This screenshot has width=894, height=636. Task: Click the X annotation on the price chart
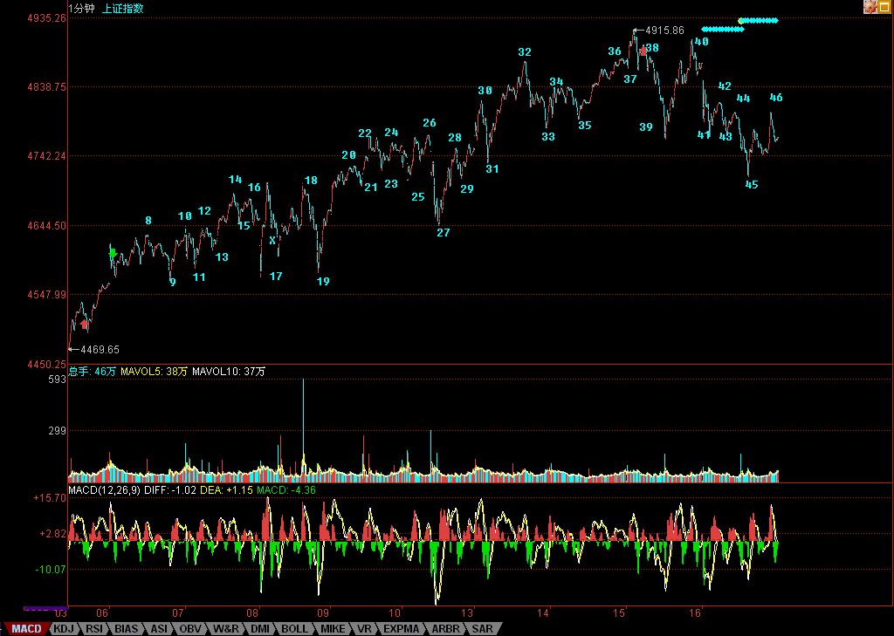(x=272, y=240)
